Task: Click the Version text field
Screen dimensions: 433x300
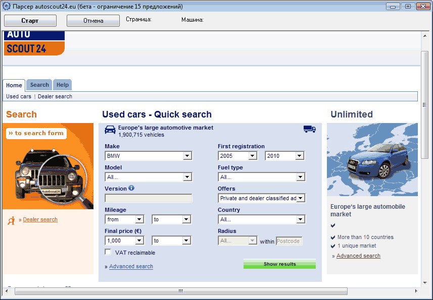Action: [149, 198]
